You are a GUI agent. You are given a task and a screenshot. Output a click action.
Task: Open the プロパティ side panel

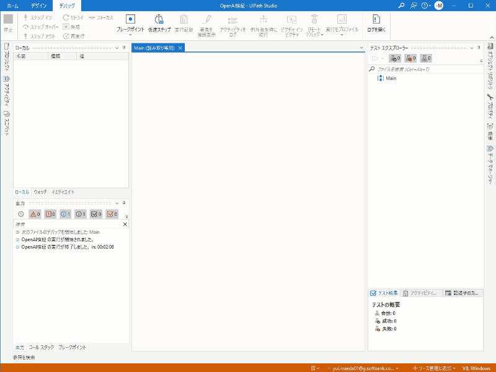coord(490,106)
